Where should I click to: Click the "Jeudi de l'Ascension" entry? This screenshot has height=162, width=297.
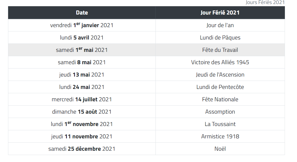(x=220, y=75)
